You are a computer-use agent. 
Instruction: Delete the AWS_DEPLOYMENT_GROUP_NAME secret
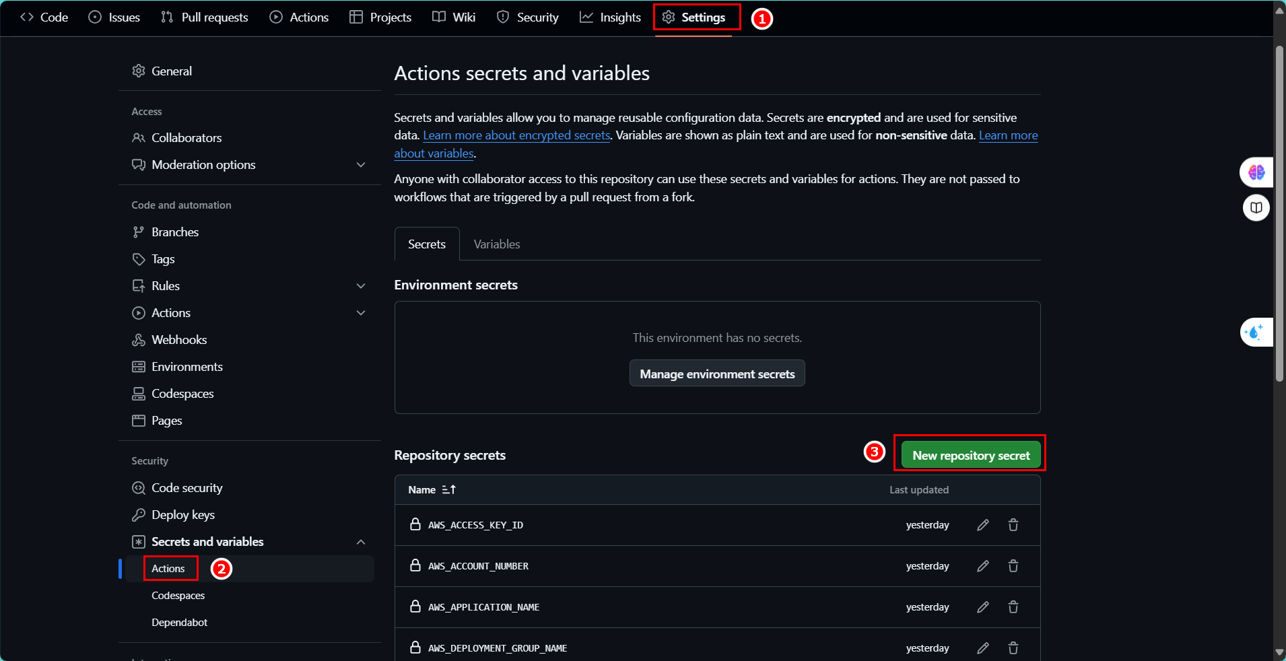[1013, 648]
